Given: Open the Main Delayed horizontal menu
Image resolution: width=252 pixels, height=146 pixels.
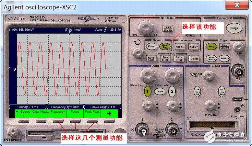Looking at the screenshot, I should [x=168, y=28].
